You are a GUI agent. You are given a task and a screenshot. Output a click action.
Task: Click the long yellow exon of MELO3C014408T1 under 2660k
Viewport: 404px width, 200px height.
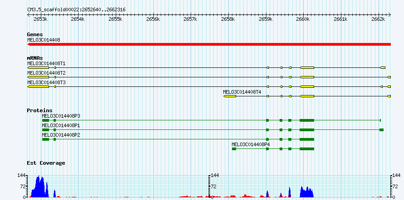click(x=307, y=67)
